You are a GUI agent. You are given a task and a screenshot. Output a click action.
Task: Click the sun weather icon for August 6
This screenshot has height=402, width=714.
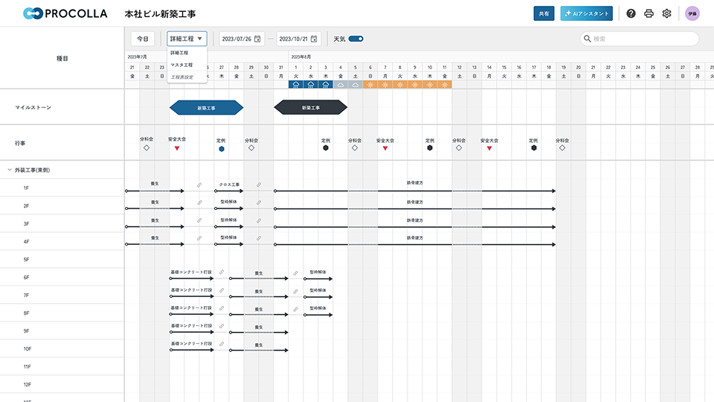click(x=370, y=85)
